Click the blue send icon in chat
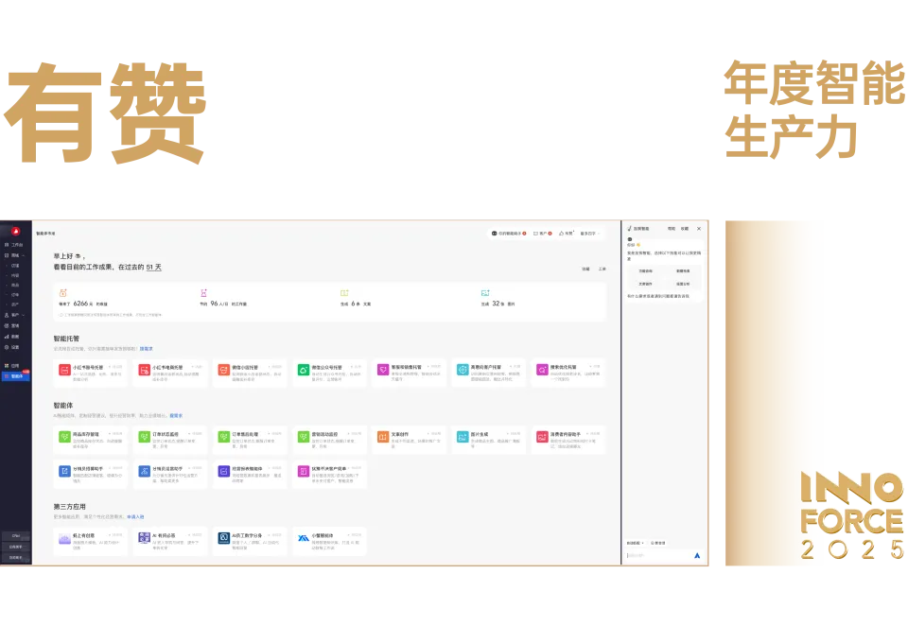Screen dimensions: 908x626 pyautogui.click(x=697, y=555)
